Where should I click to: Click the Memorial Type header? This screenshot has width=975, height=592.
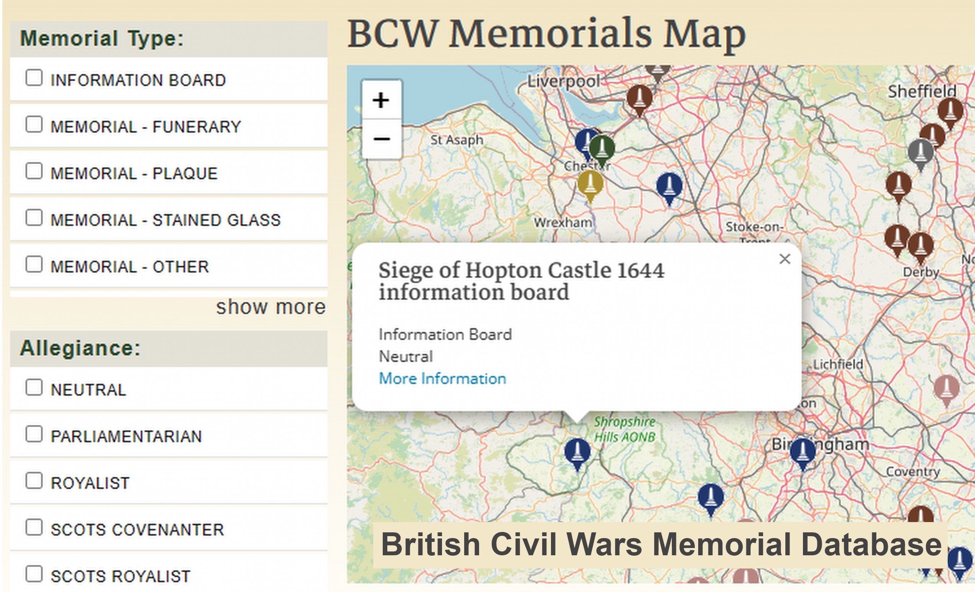(102, 38)
